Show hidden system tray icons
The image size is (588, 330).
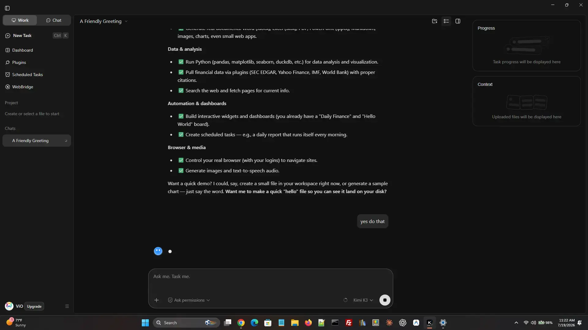(516, 323)
